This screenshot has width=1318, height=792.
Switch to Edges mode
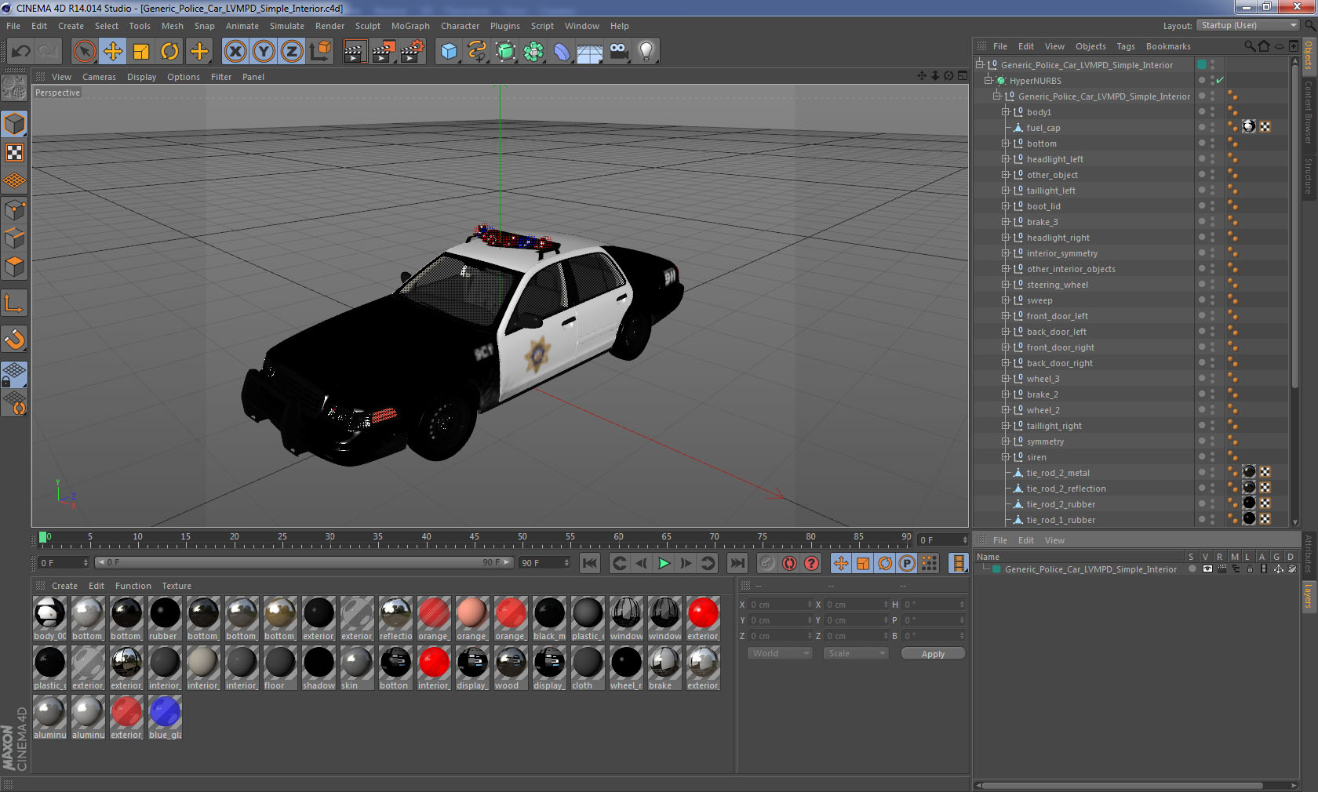[x=14, y=238]
